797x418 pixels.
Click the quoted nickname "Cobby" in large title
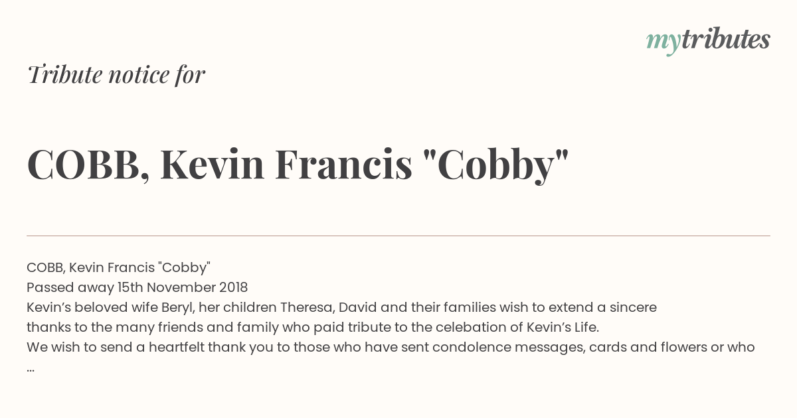496,165
